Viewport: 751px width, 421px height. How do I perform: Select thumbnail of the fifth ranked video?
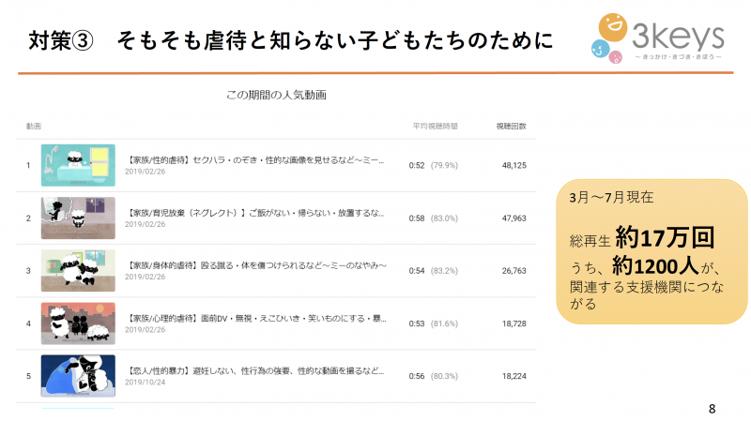(78, 375)
